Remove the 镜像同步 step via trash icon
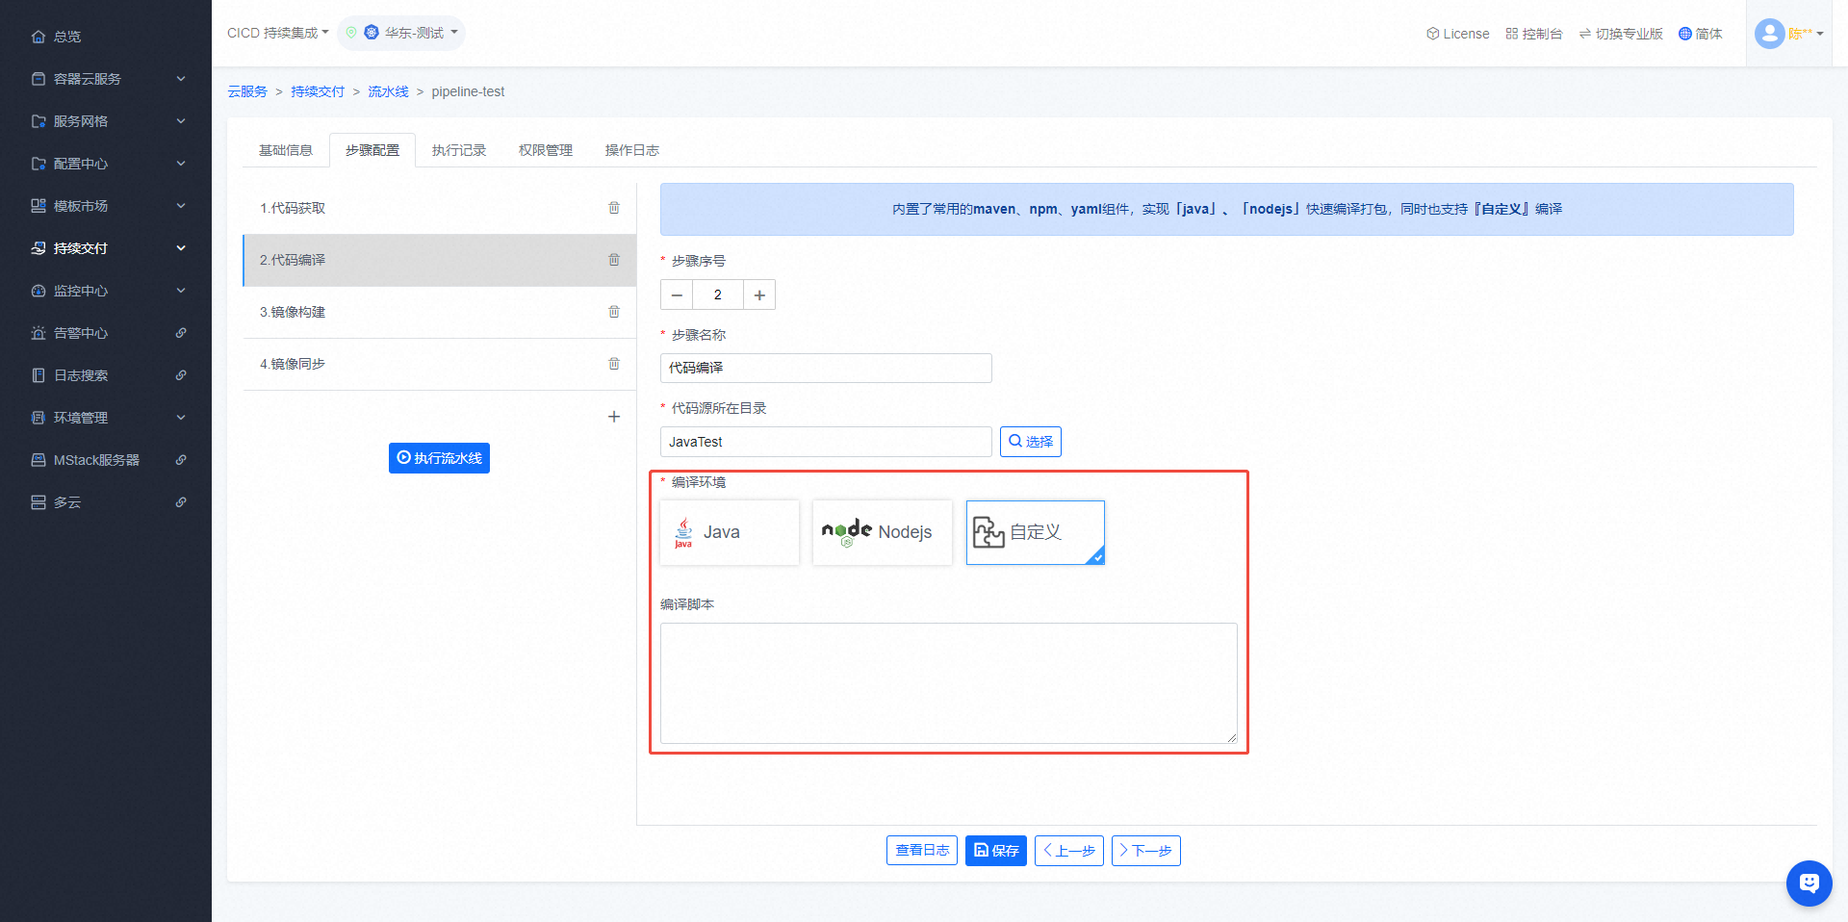Viewport: 1848px width, 922px height. click(614, 364)
